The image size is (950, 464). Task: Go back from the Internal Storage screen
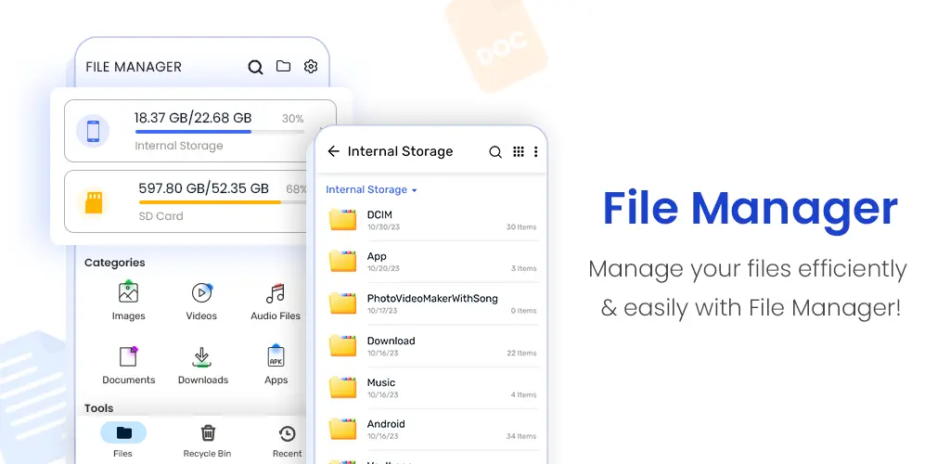click(333, 151)
